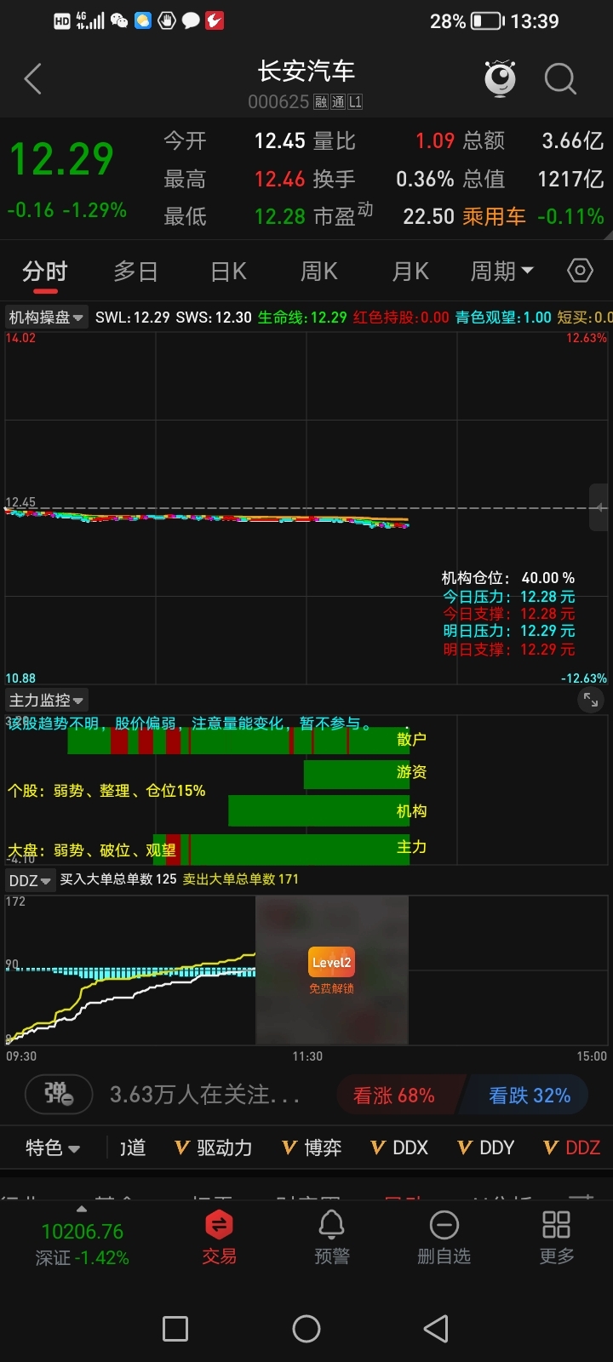
Task: Tap 今日压力 12.28元 text
Action: coord(508,597)
